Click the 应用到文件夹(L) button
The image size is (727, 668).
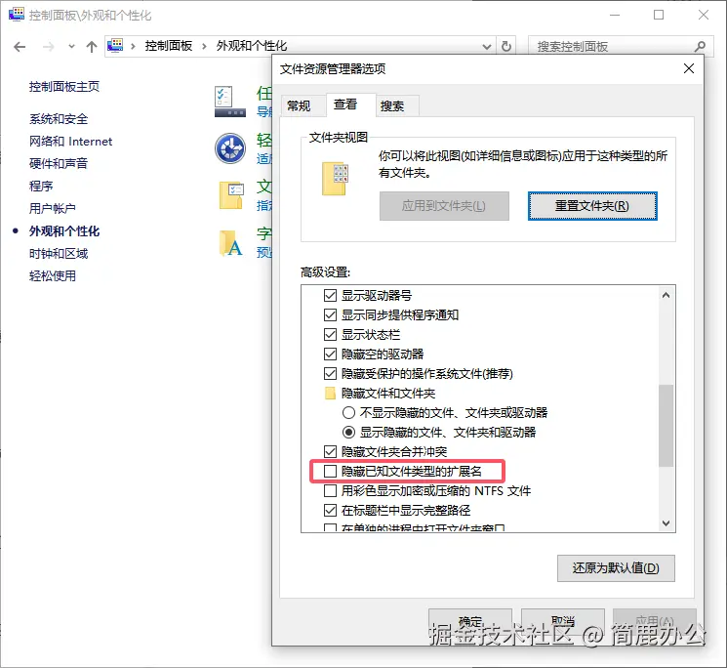[444, 206]
